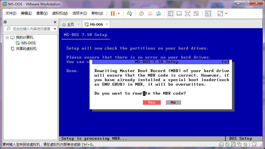Click the sound card status icon
The height and width of the screenshot is (149, 265).
click(245, 144)
